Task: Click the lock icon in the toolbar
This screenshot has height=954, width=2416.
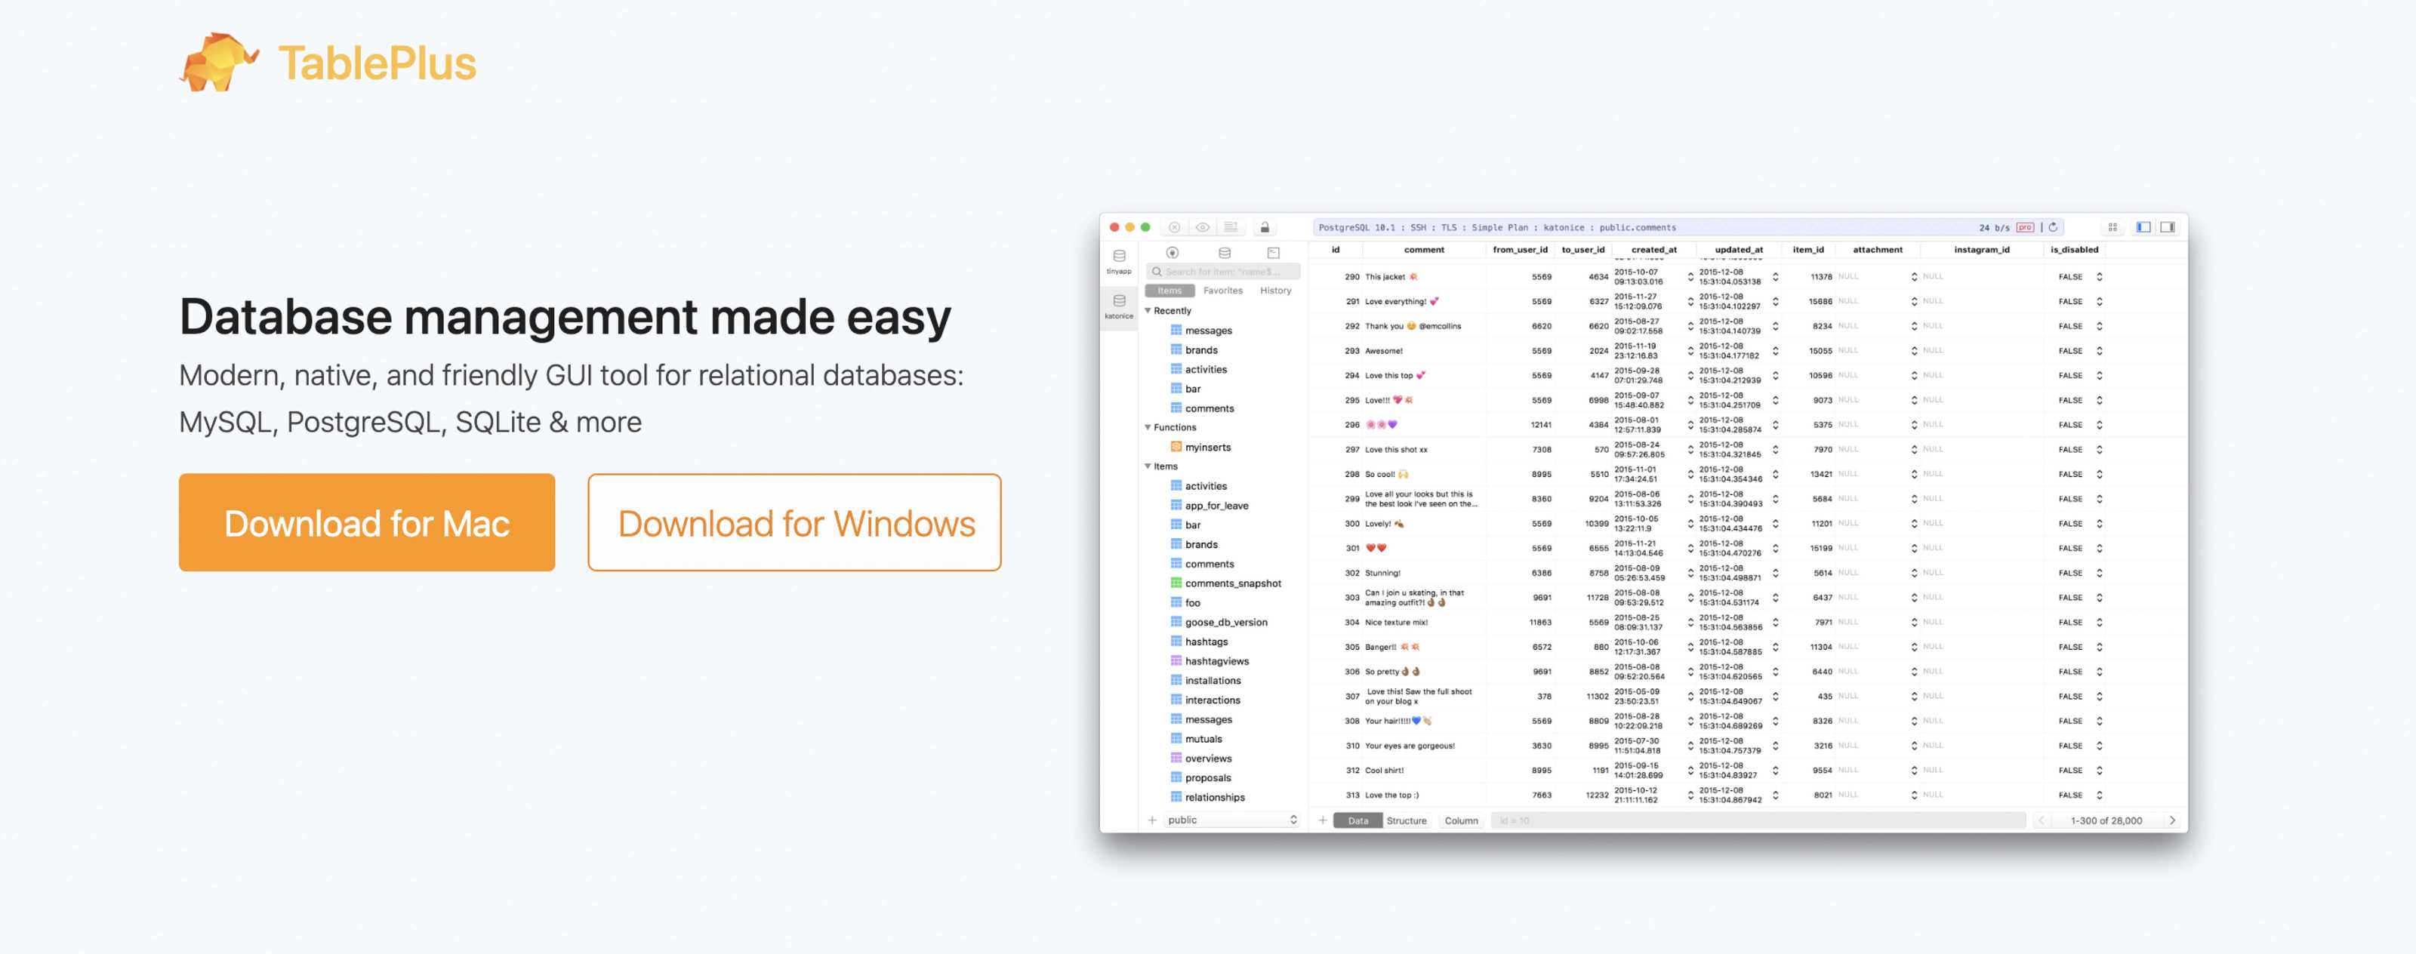Action: 1265,228
